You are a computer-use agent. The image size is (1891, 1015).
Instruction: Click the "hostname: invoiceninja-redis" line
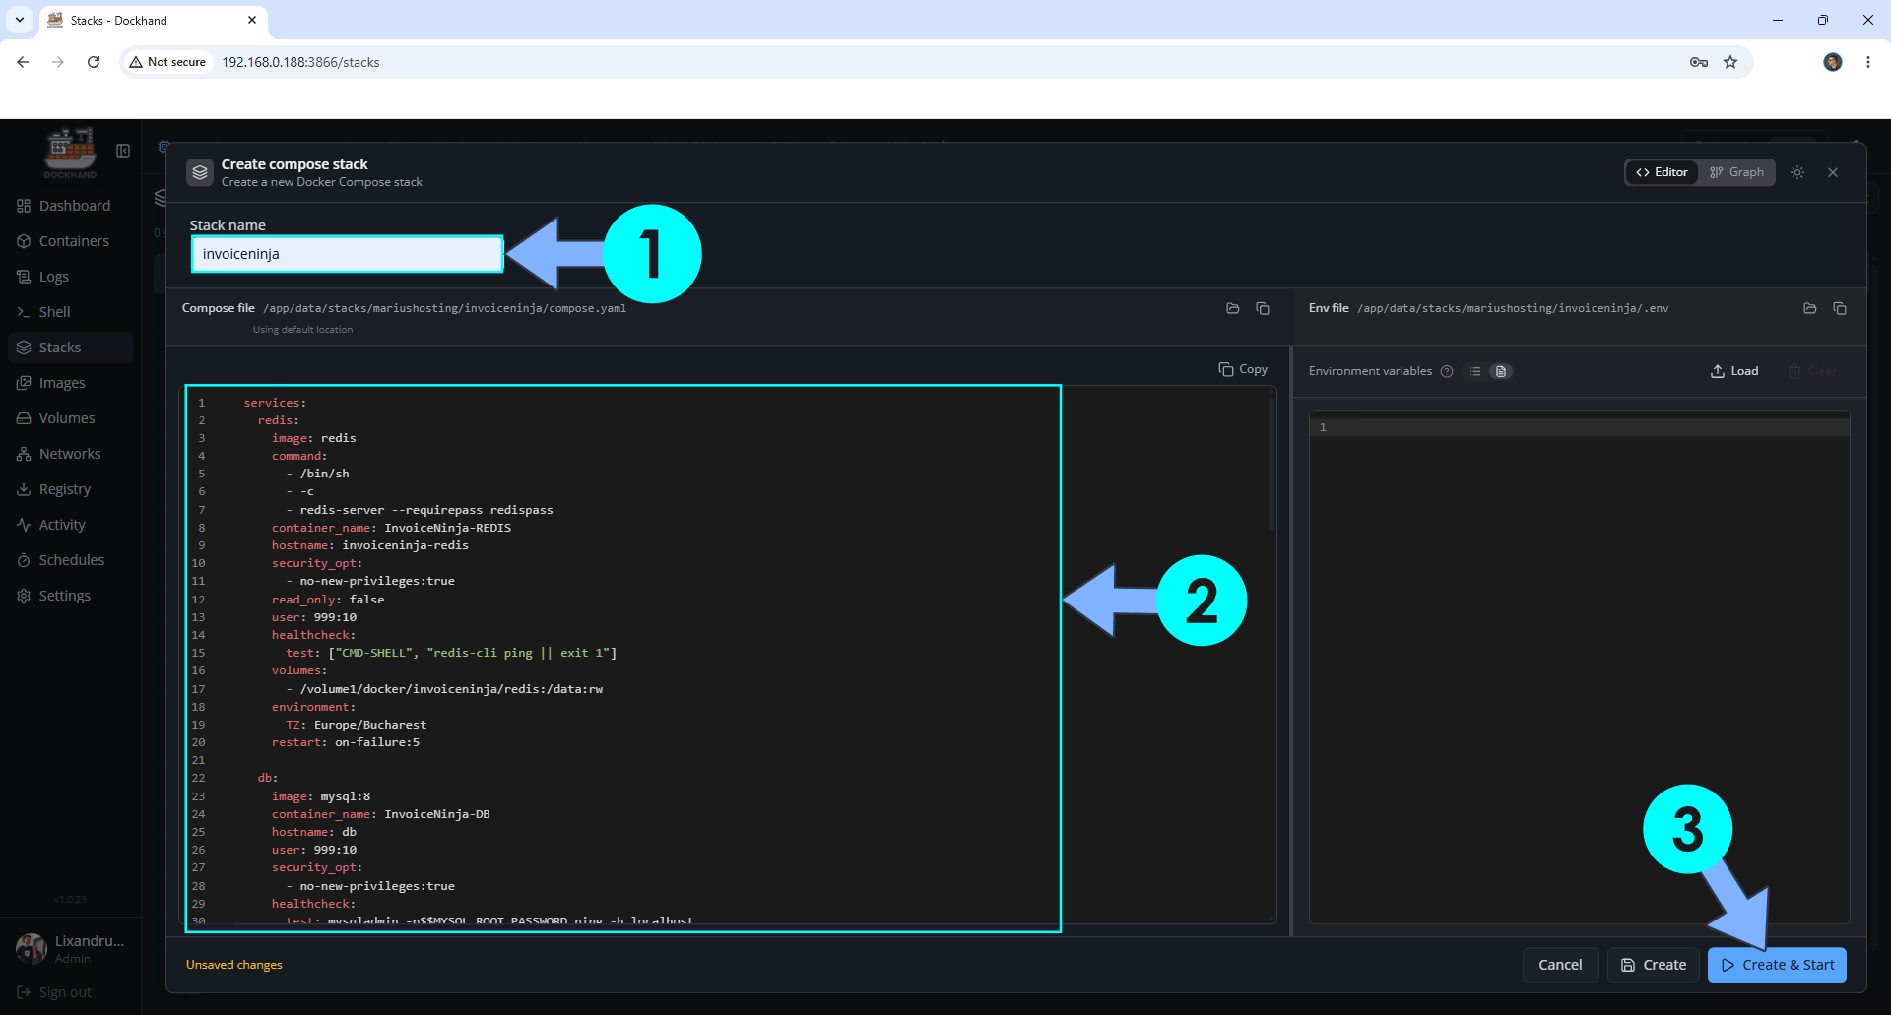pos(370,545)
